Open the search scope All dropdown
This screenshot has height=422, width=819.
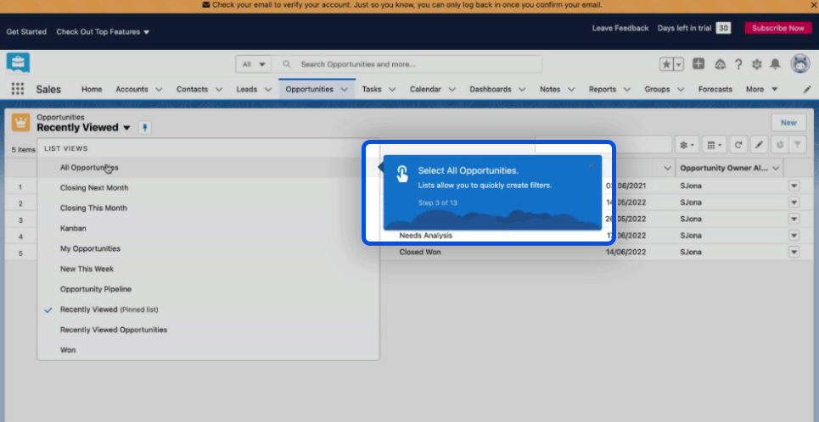tap(254, 64)
